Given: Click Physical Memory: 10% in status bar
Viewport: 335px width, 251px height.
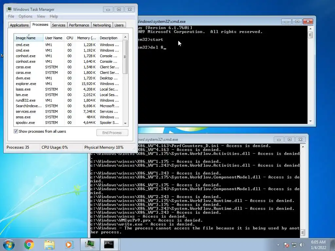Looking at the screenshot, I should tap(104, 147).
